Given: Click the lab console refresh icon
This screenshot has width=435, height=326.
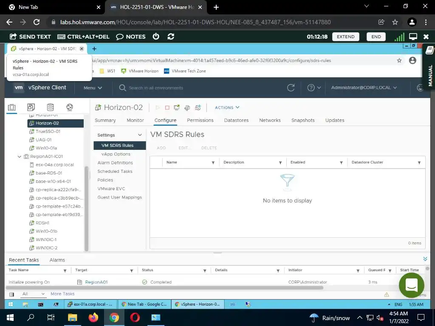Looking at the screenshot, I should pyautogui.click(x=171, y=37).
